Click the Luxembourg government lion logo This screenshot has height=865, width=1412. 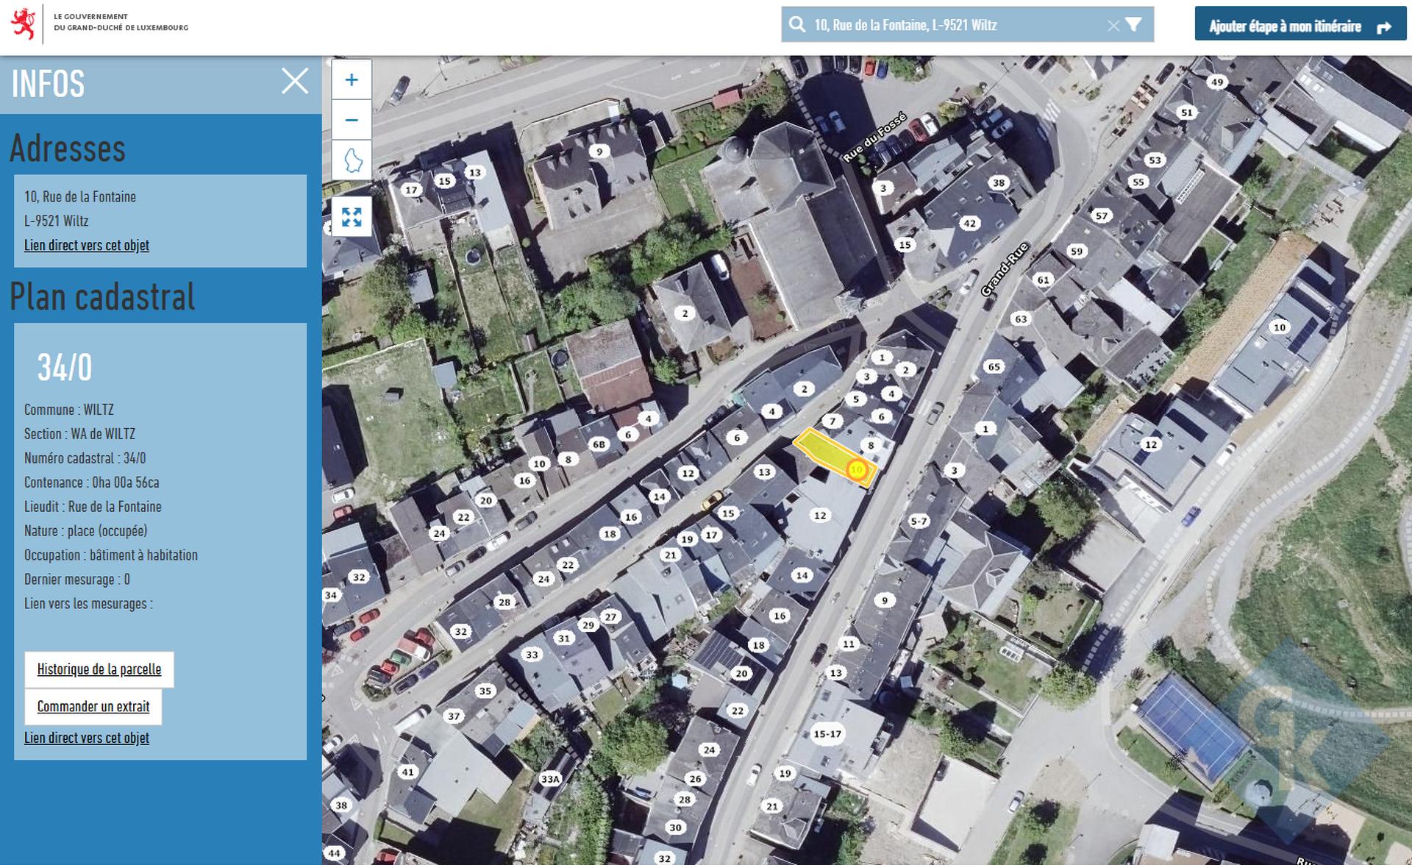point(24,24)
